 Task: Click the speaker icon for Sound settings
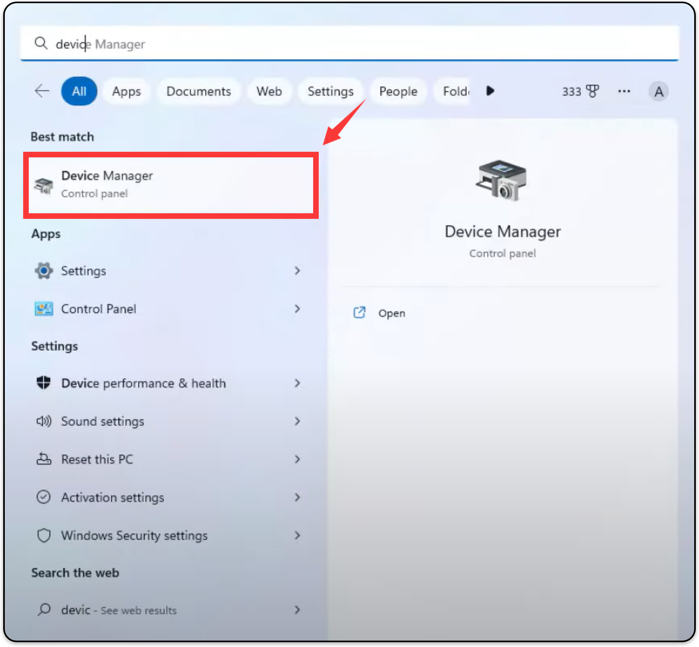coord(44,421)
